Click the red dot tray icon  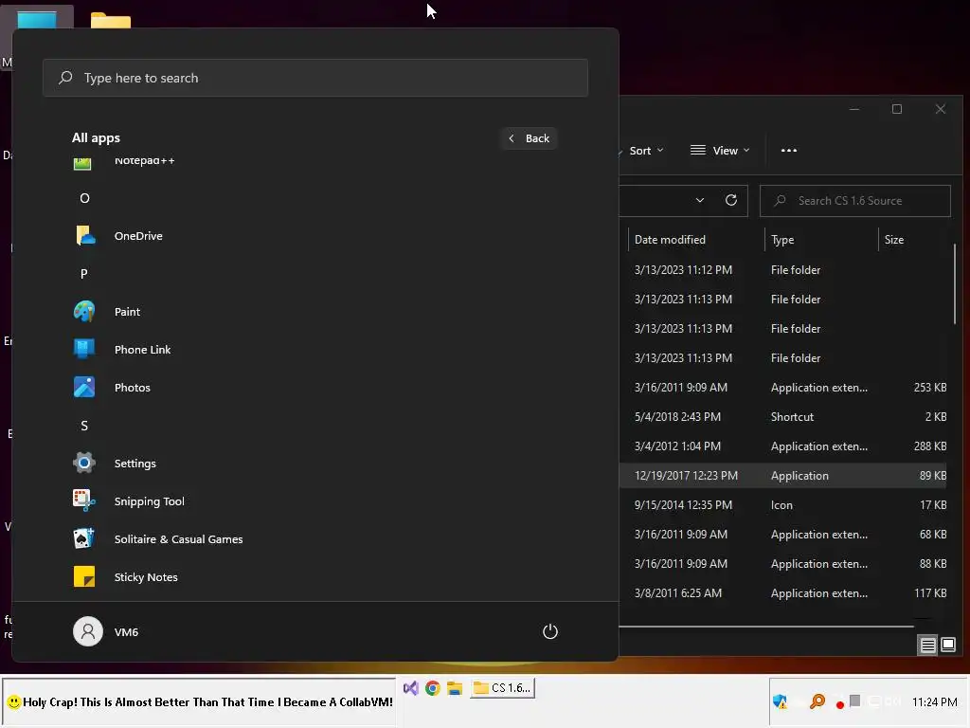click(839, 704)
